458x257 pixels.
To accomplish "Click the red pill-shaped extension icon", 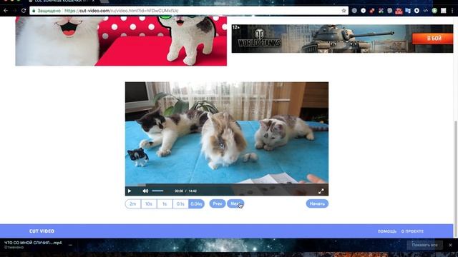I will 372,11.
